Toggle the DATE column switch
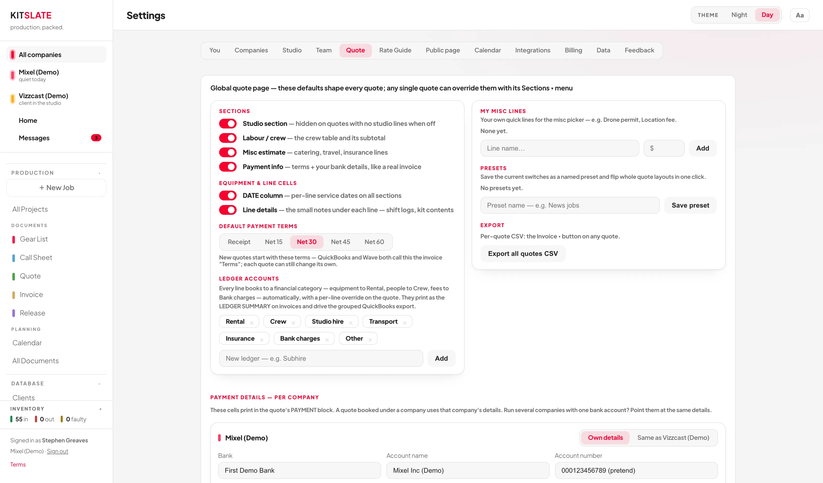The image size is (823, 483). 228,196
